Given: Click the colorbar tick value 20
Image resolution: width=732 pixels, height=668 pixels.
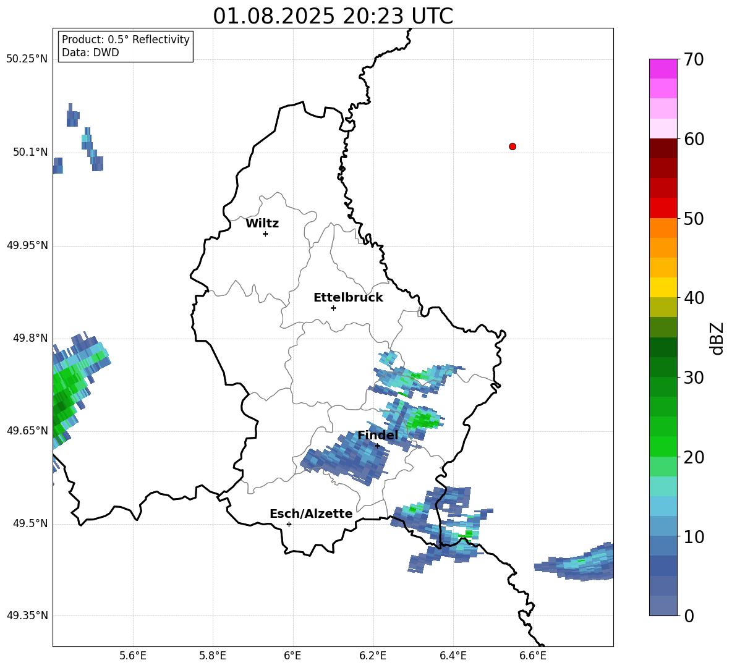Looking at the screenshot, I should 694,457.
